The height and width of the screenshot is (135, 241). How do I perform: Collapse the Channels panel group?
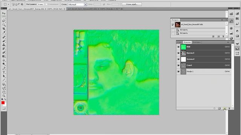(228, 42)
